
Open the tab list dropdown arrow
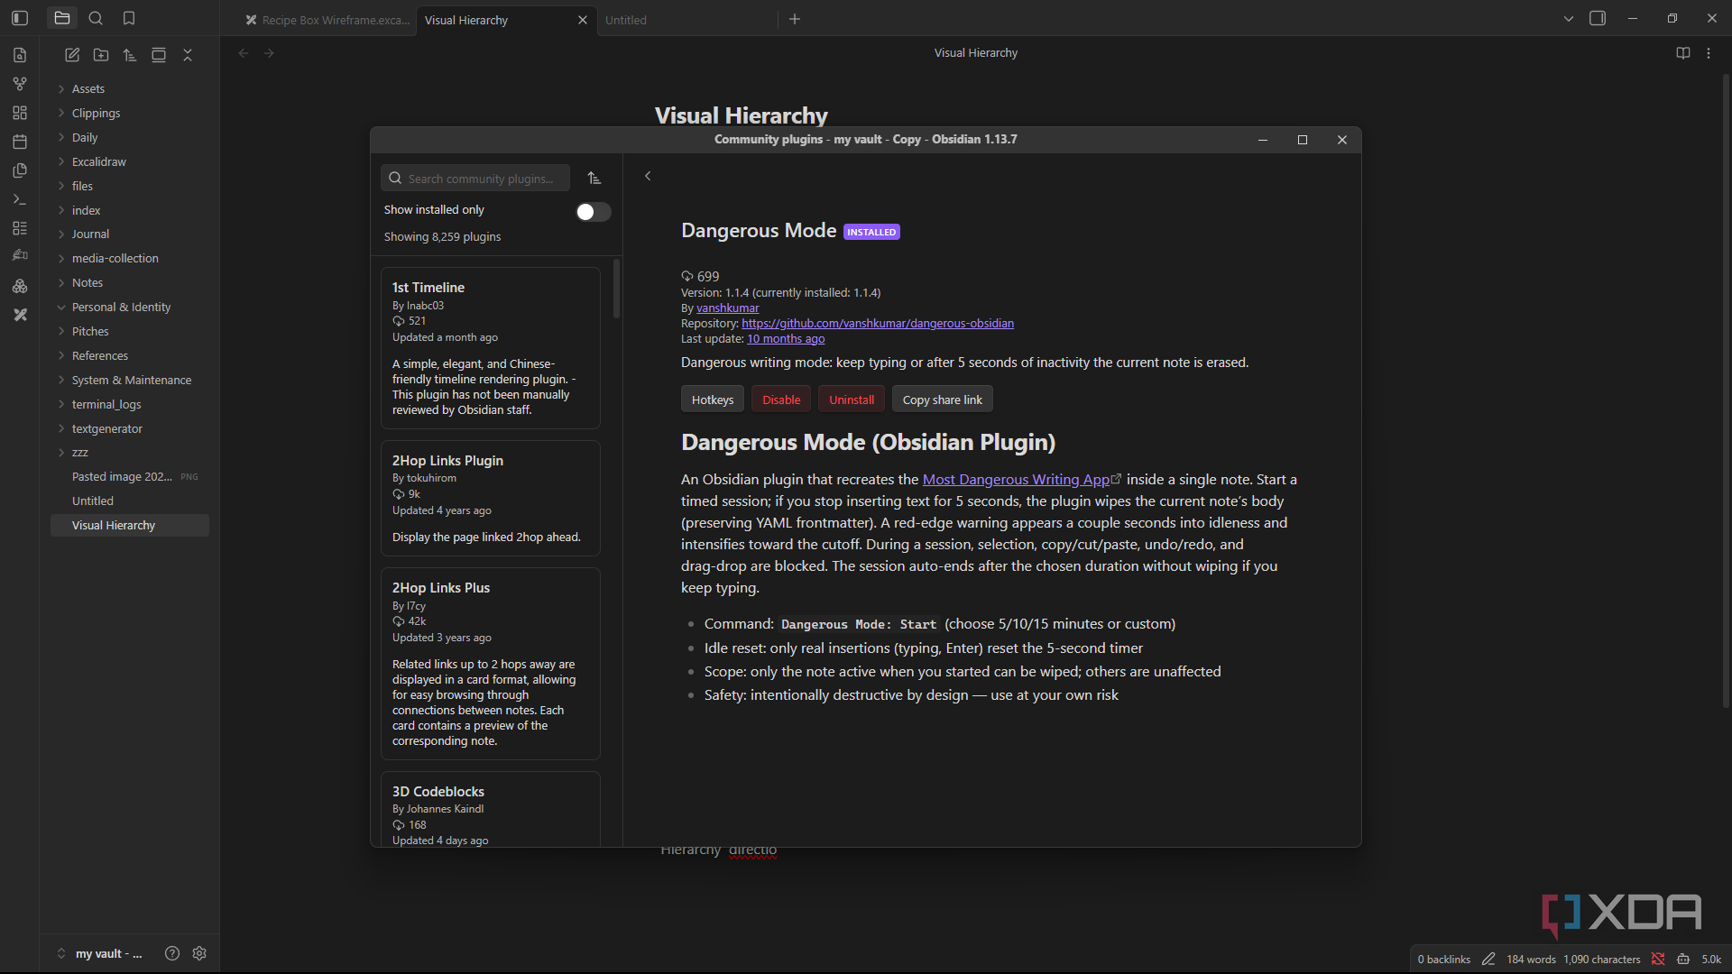pos(1569,18)
